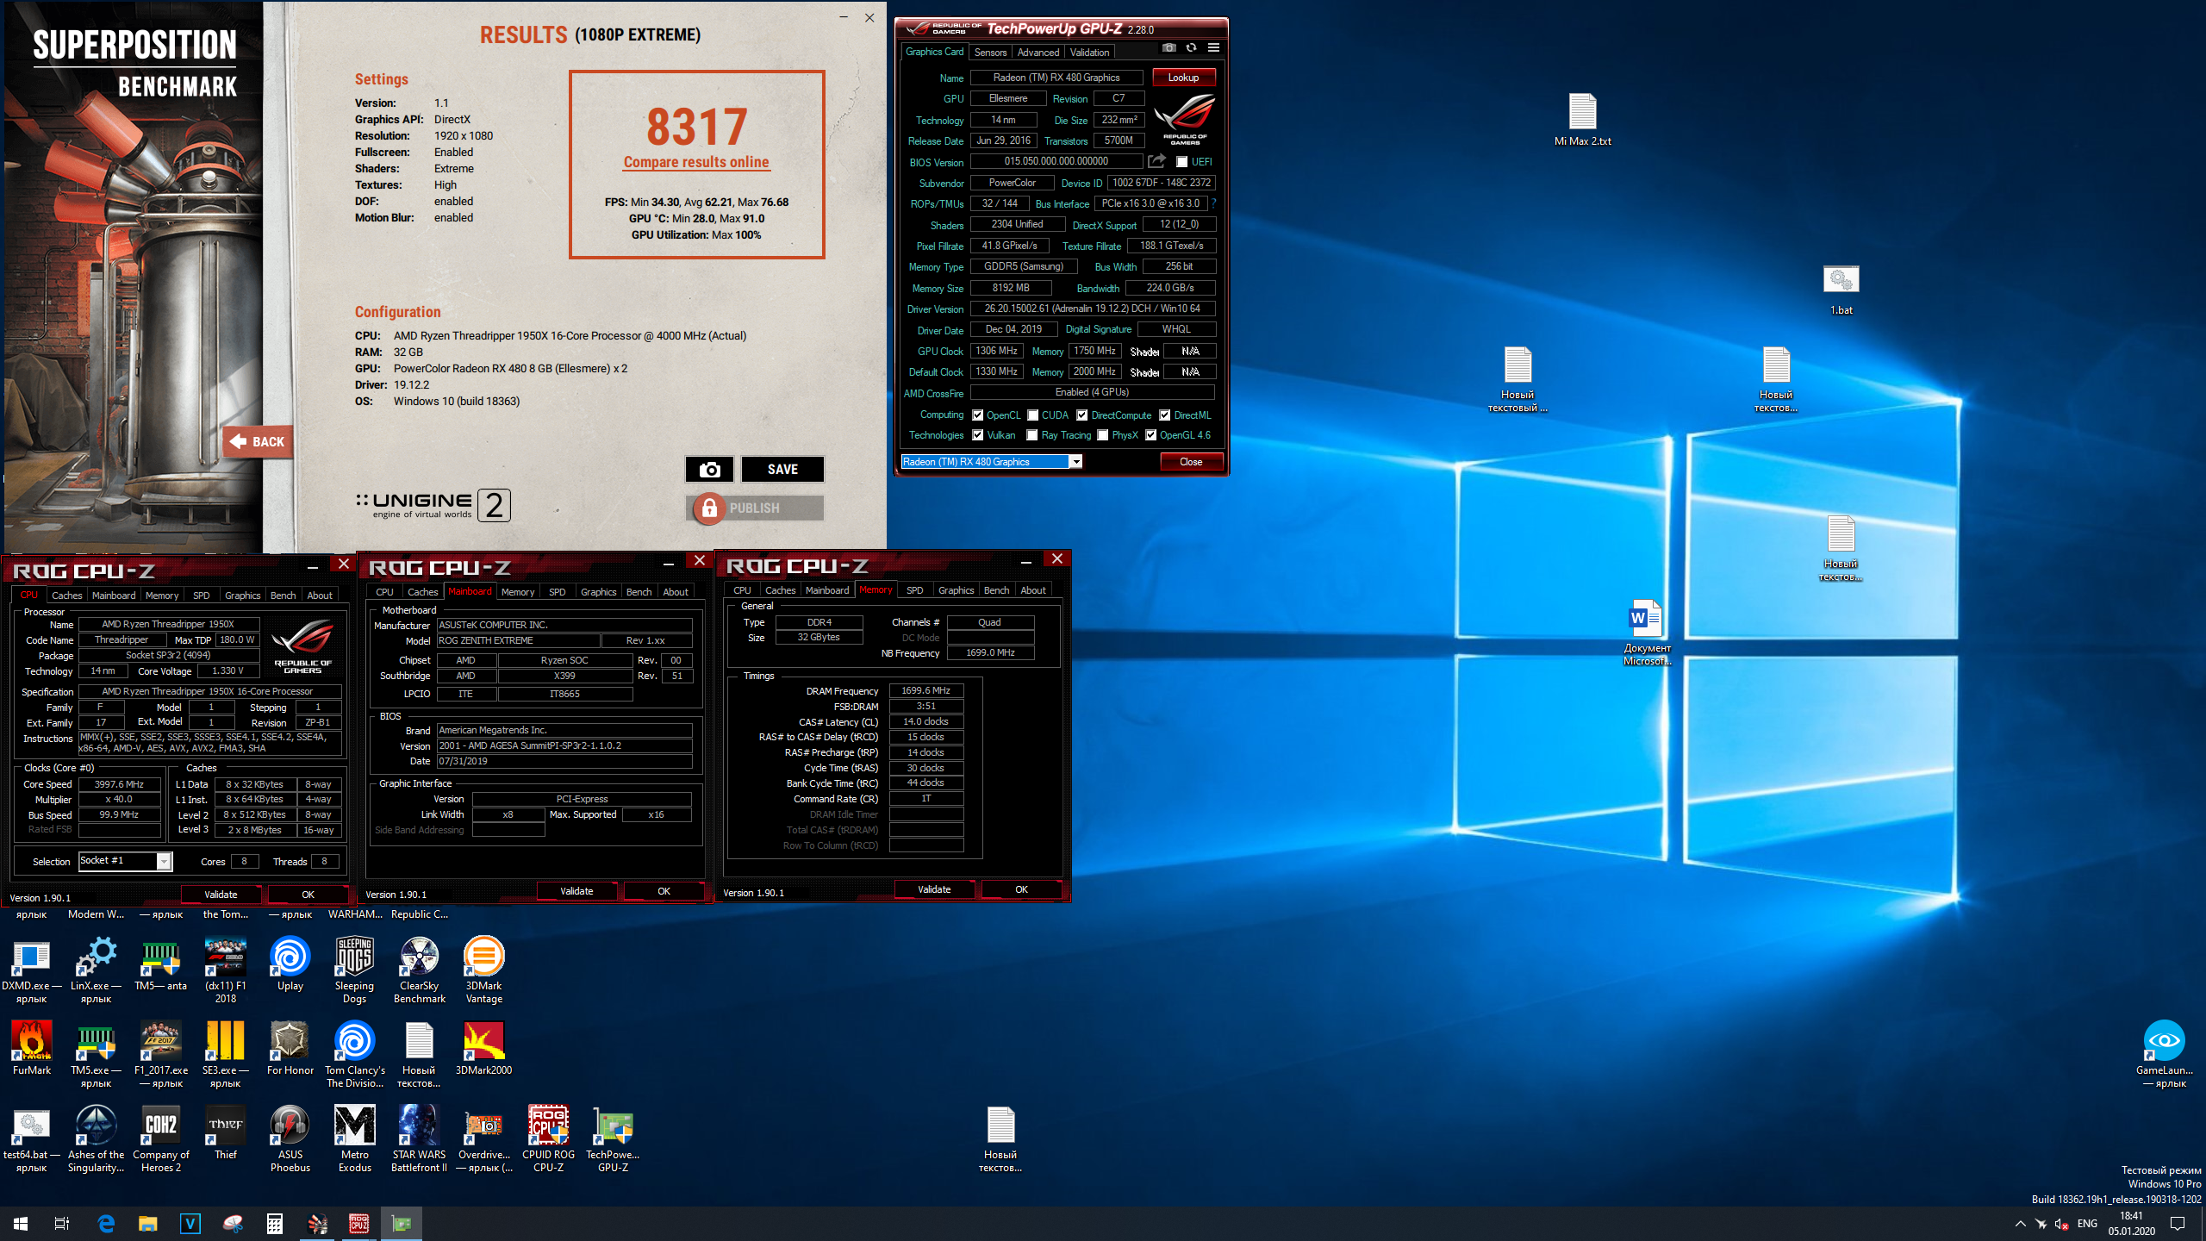Open Uplay desktop shortcut
The height and width of the screenshot is (1241, 2206).
(x=290, y=963)
